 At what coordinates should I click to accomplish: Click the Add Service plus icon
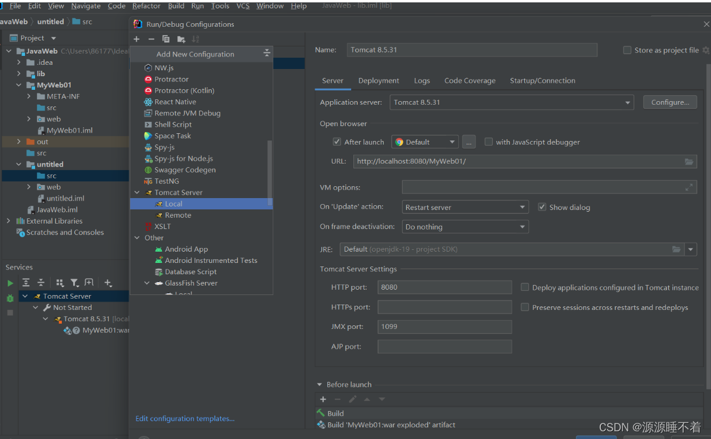(108, 283)
